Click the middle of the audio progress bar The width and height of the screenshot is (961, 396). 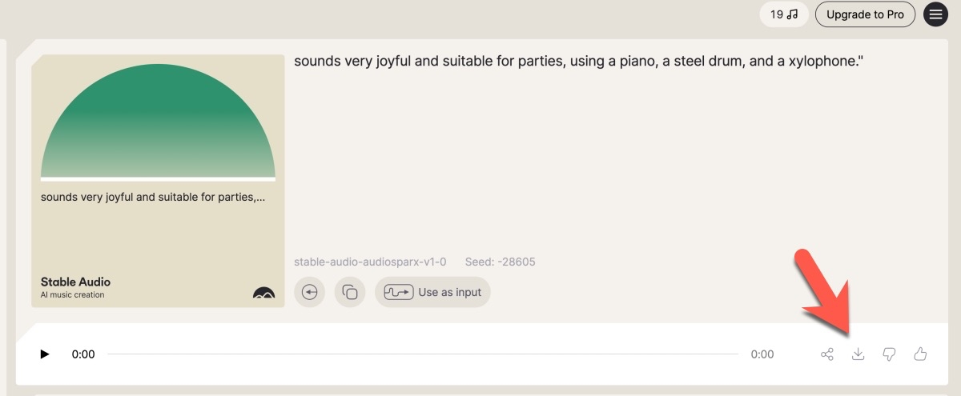423,354
